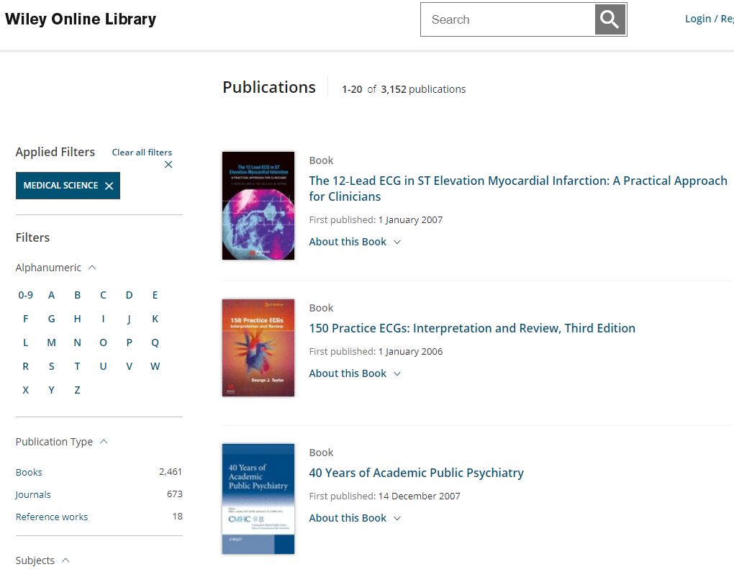The height and width of the screenshot is (572, 734).
Task: Expand About this Book for 12-Lead ECG
Action: click(x=355, y=242)
